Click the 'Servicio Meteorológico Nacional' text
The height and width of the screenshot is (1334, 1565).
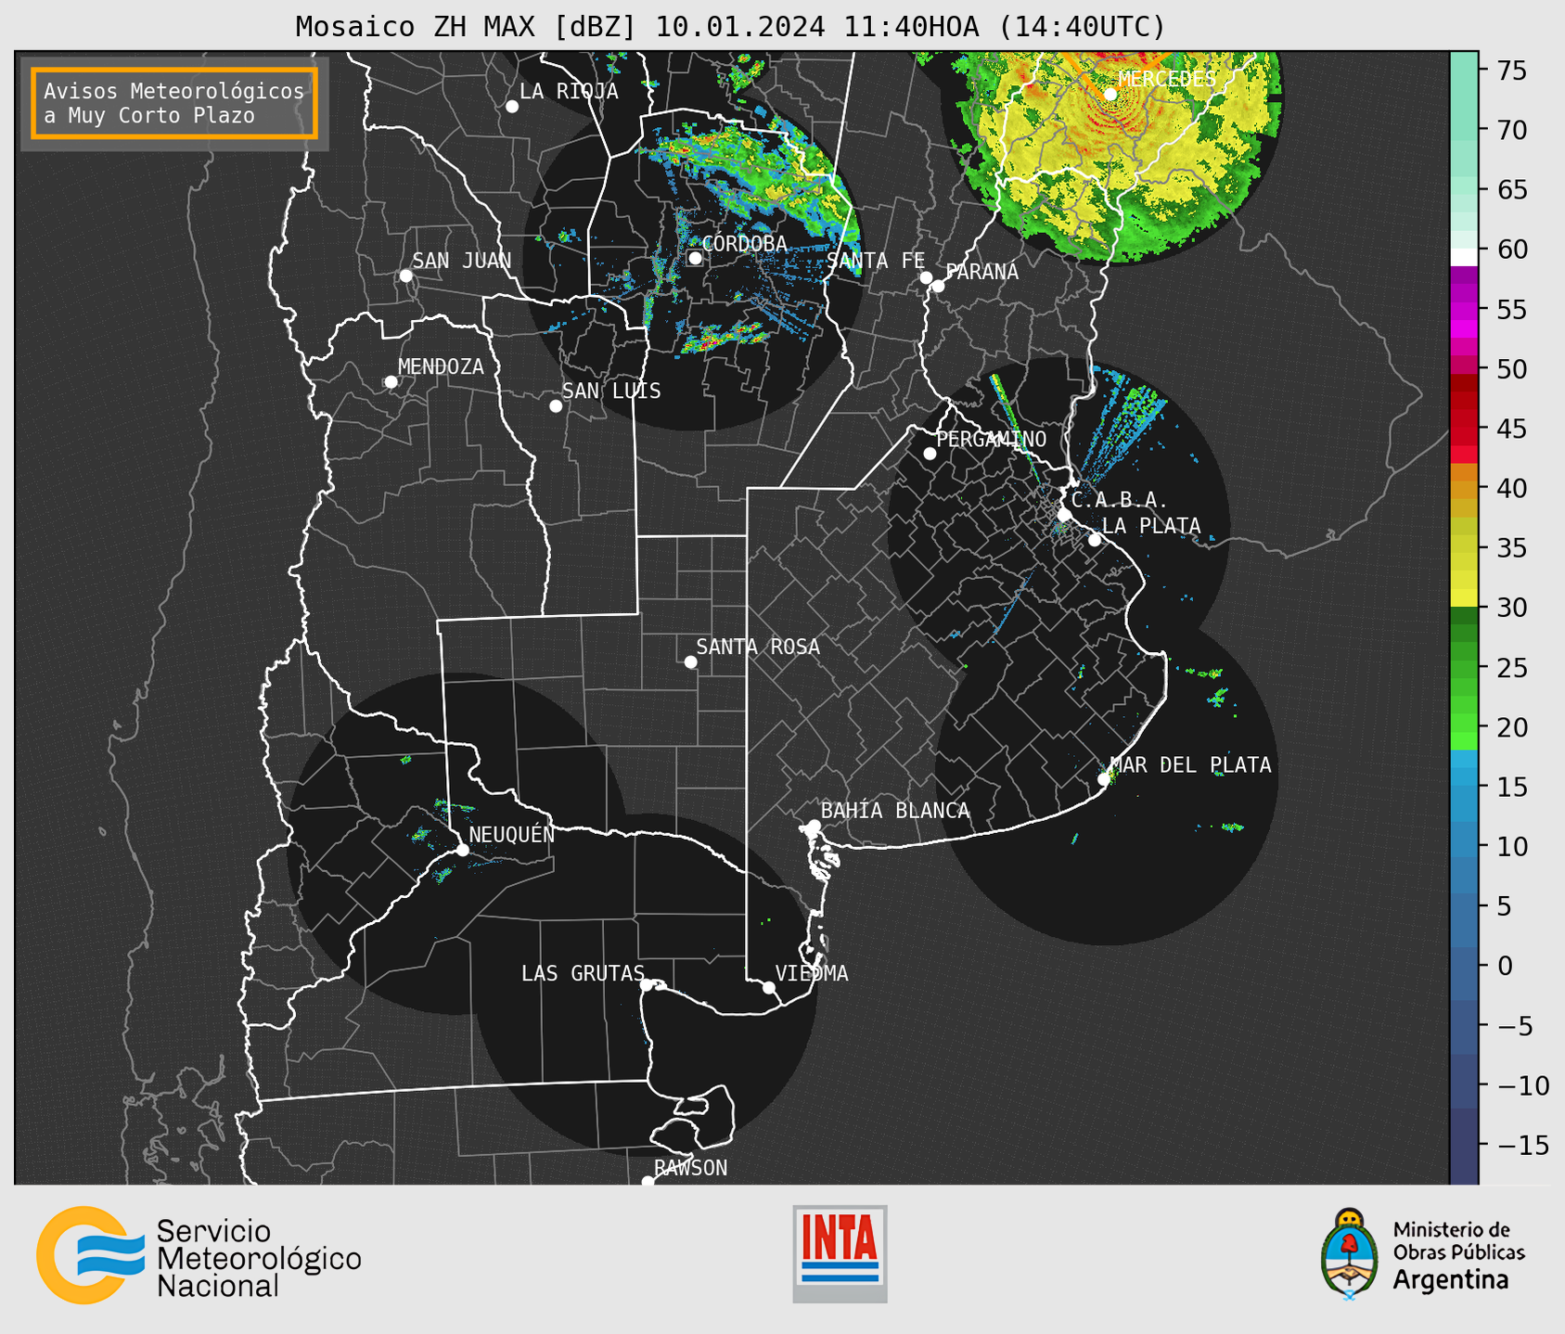[259, 1259]
